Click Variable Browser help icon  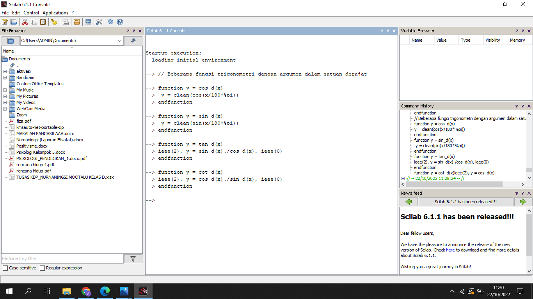coord(517,31)
